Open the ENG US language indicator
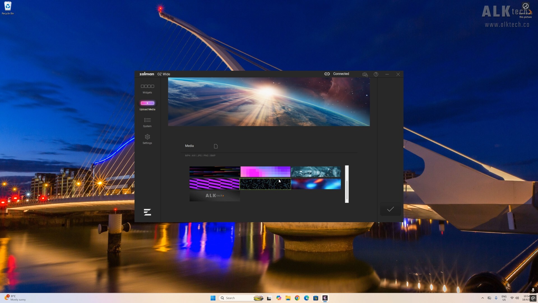 [504, 298]
